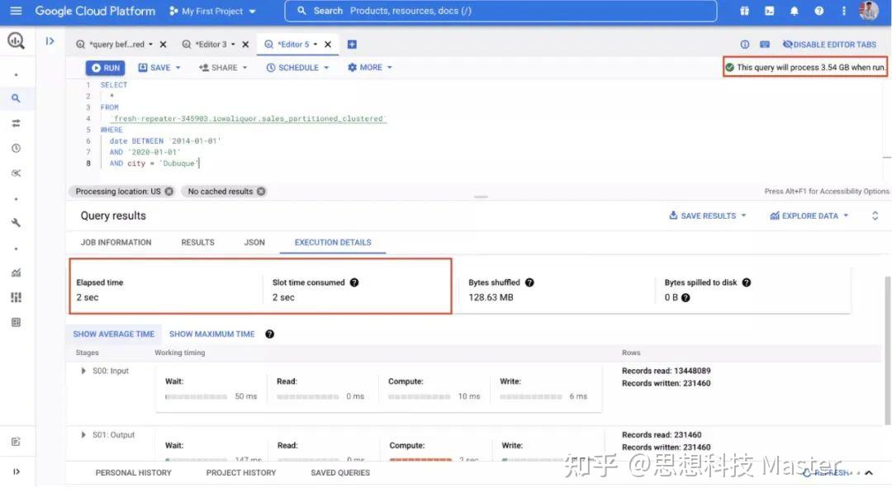The height and width of the screenshot is (502, 892).
Task: Expand the explorer panel arrow
Action: 50,41
